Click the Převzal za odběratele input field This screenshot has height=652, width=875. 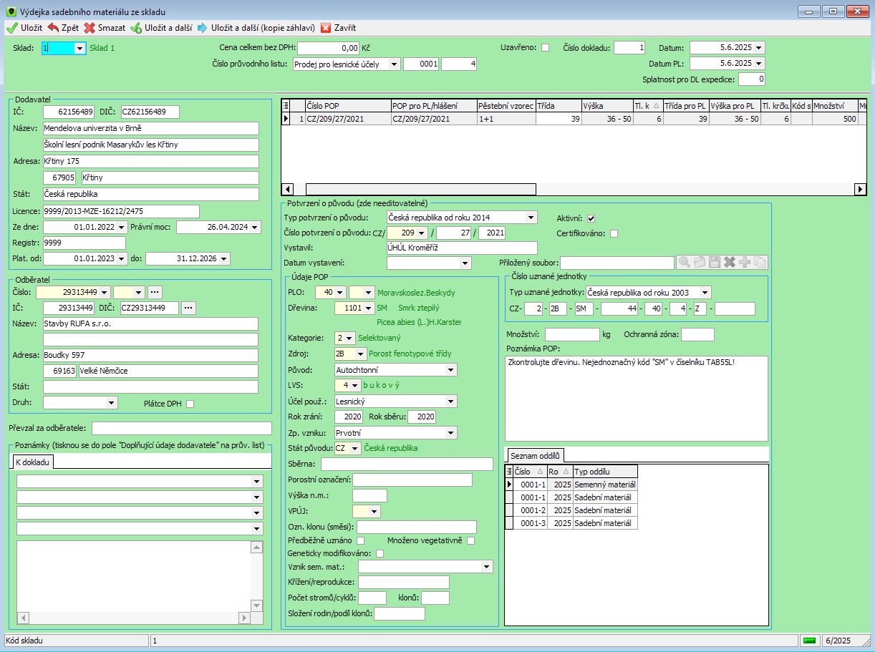[182, 428]
